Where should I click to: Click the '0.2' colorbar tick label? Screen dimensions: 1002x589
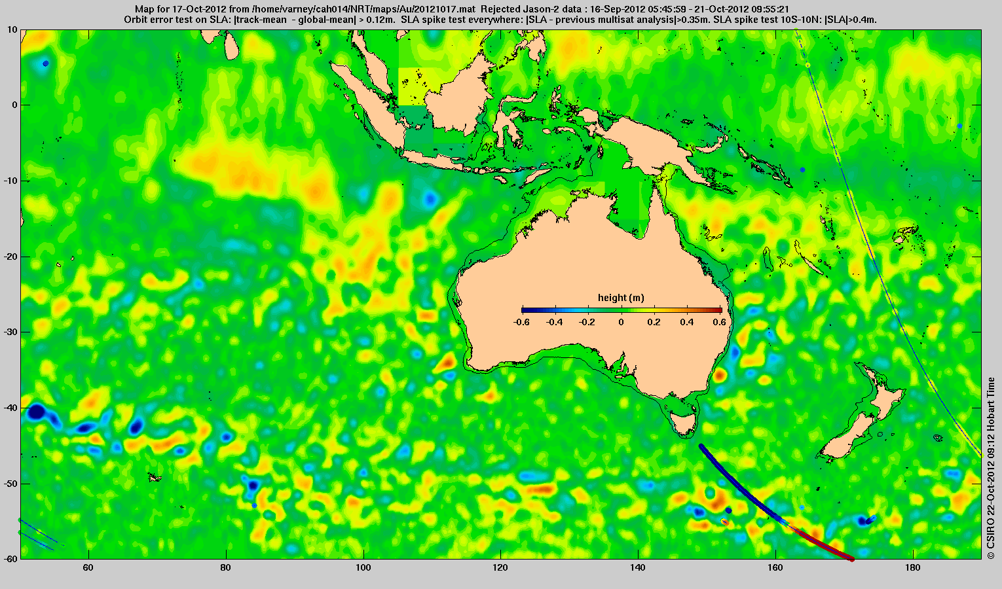coord(655,322)
